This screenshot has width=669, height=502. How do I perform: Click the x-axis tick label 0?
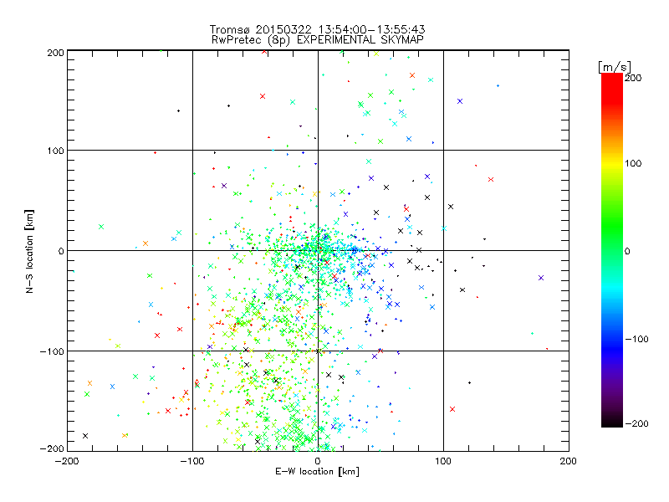click(318, 461)
